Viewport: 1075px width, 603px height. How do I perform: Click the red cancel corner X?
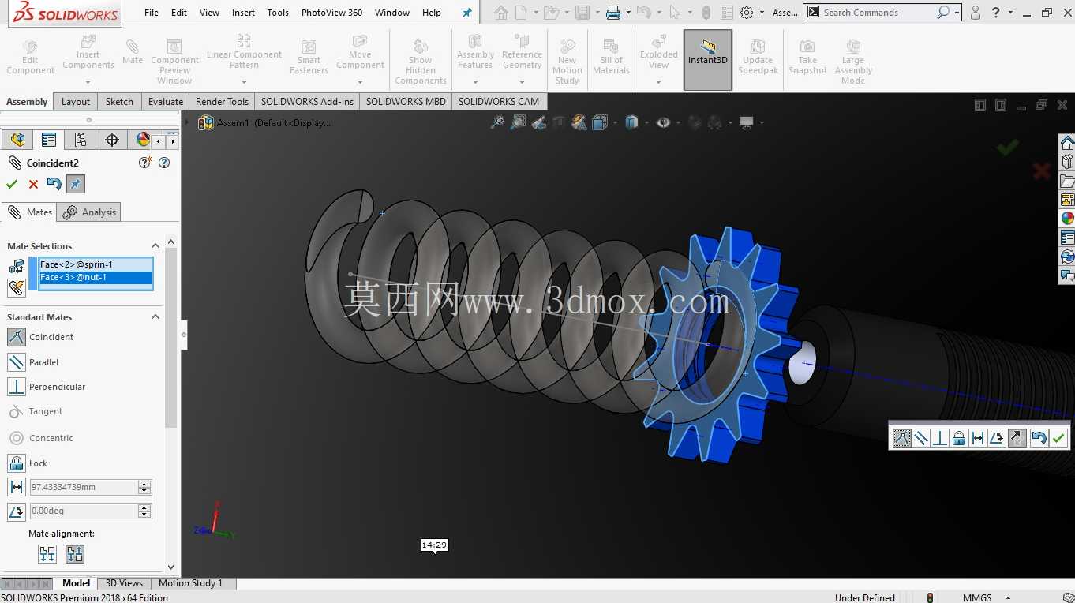1042,170
